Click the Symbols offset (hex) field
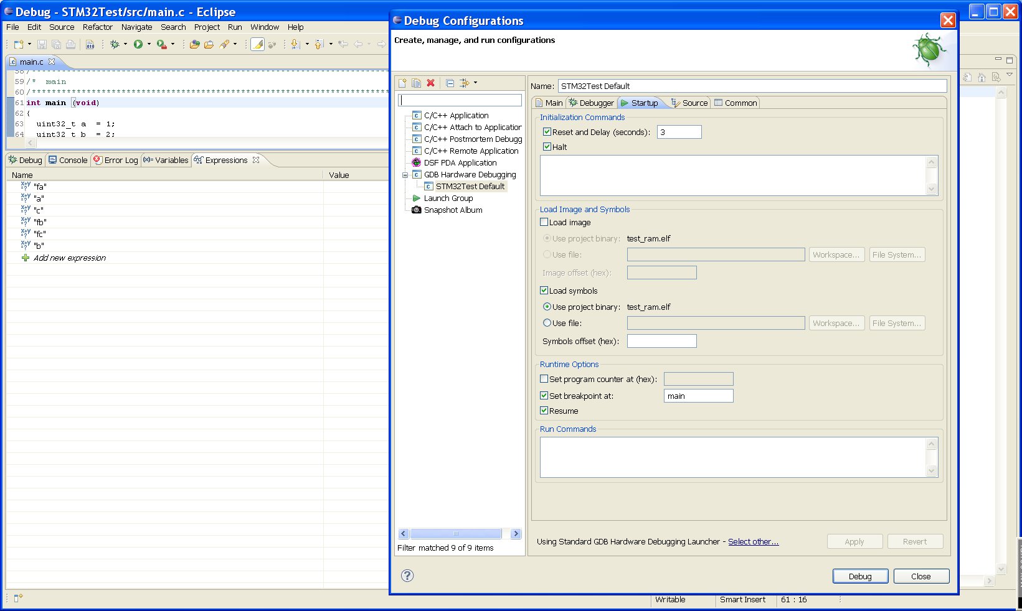1022x611 pixels. tap(662, 341)
